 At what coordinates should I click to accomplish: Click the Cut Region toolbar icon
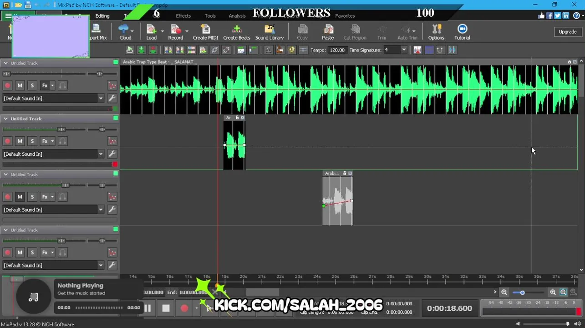pyautogui.click(x=355, y=32)
